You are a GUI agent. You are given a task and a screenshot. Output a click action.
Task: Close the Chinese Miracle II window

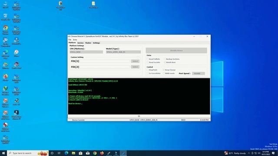coord(207,36)
